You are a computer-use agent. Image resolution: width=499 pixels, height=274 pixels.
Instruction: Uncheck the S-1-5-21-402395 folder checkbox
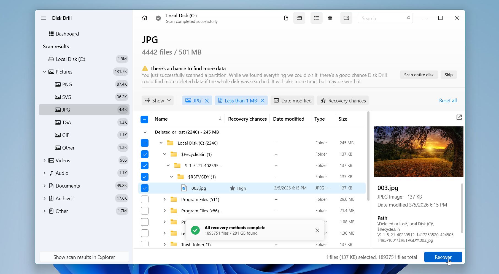(145, 166)
